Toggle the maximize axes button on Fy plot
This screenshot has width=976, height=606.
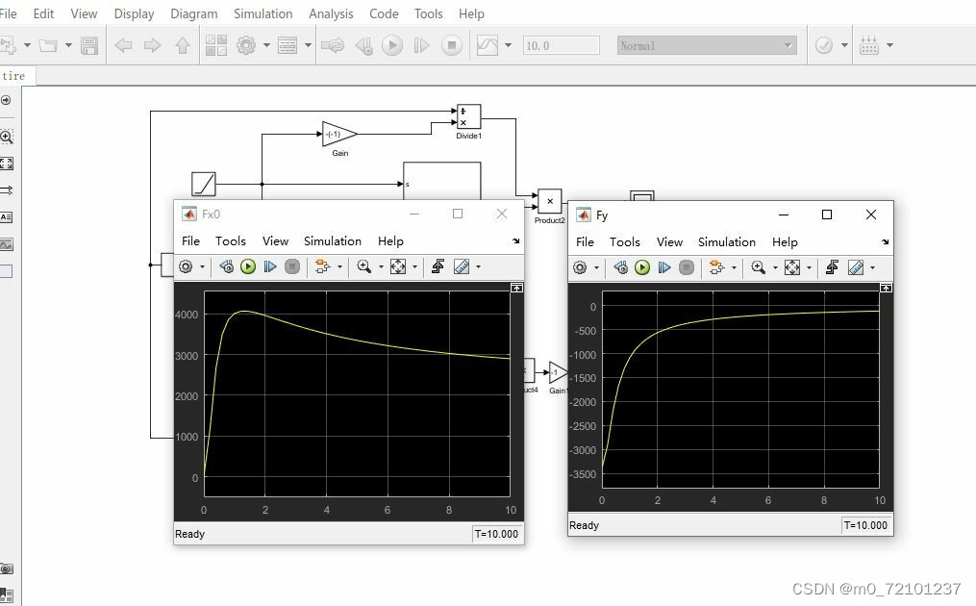[886, 288]
